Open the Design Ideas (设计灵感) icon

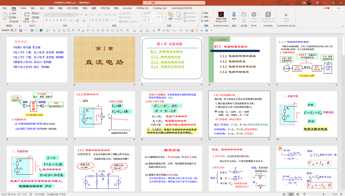pos(243,14)
